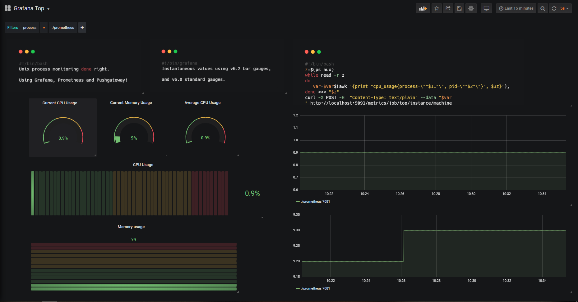
Task: Save the current dashboard
Action: [x=459, y=8]
